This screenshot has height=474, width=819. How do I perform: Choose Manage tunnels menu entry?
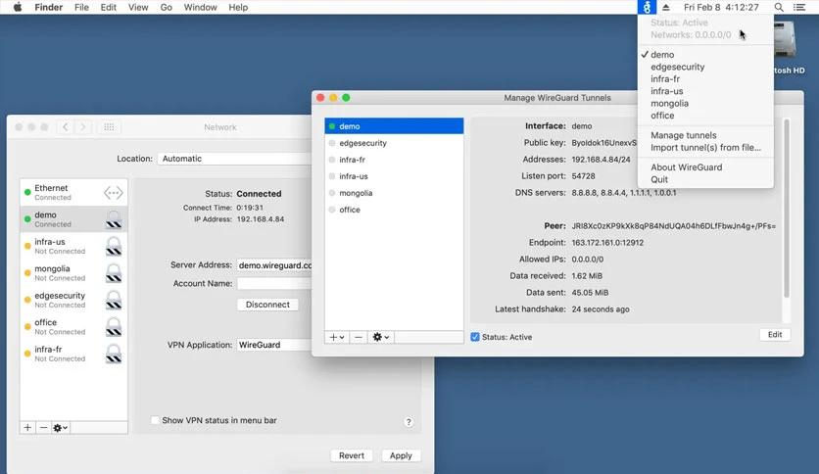(x=705, y=135)
